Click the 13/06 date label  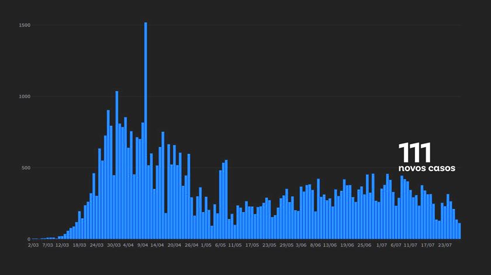(x=330, y=245)
